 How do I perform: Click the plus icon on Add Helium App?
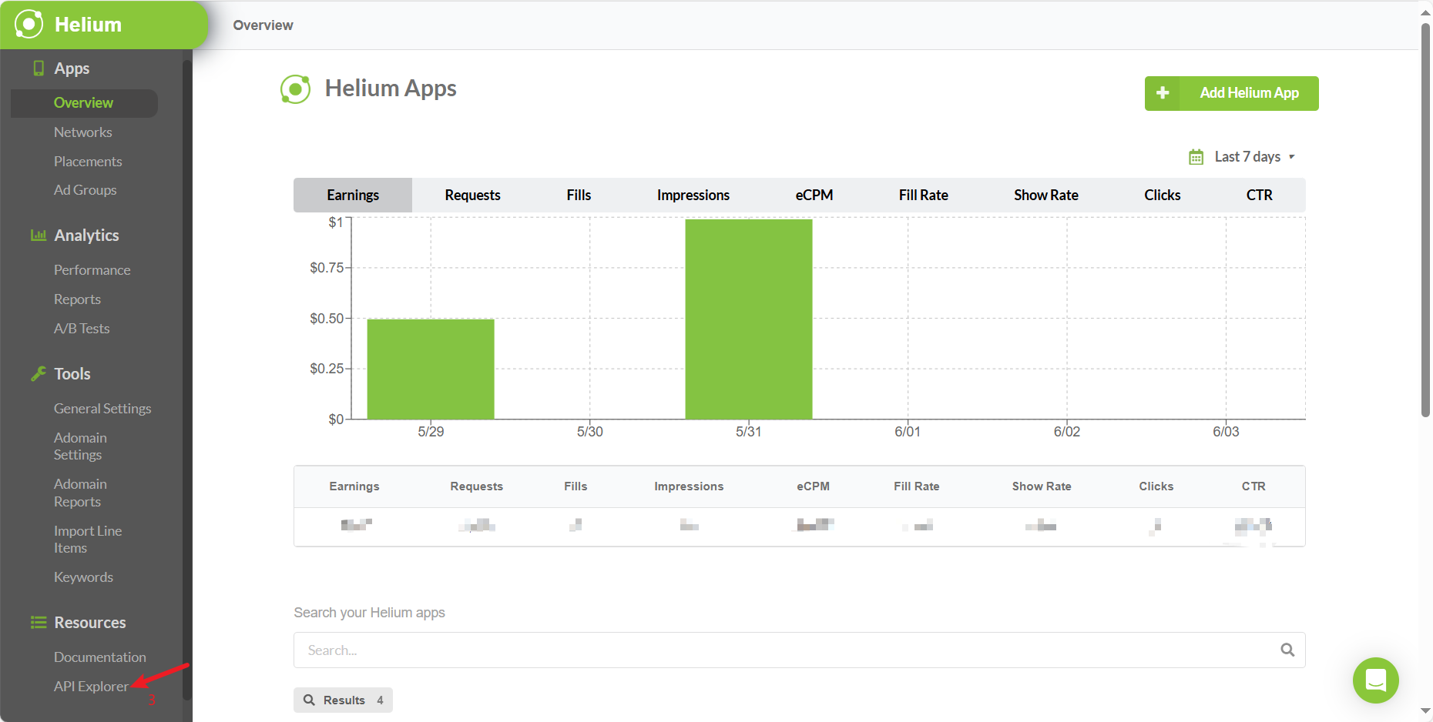coord(1162,92)
